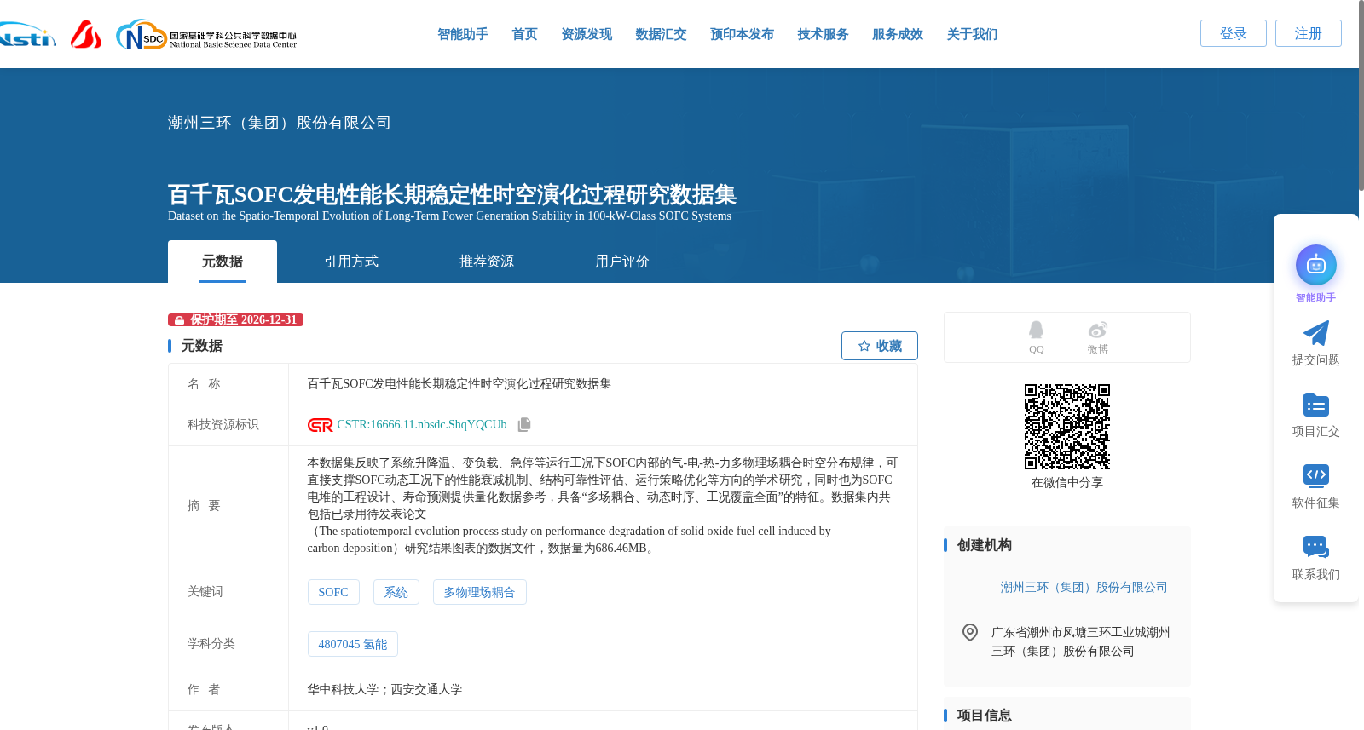Click the WeChat share QR code

pyautogui.click(x=1066, y=426)
